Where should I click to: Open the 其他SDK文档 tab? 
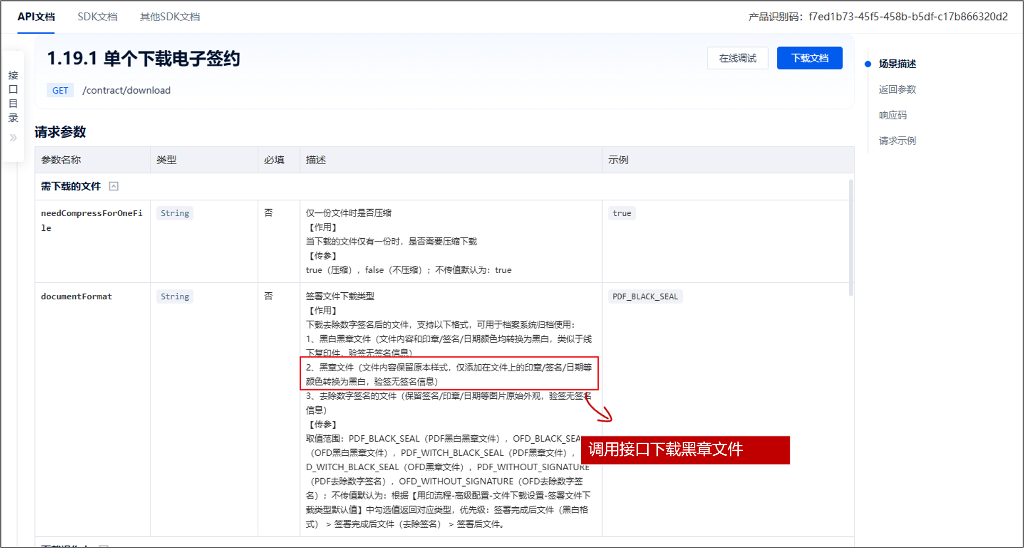170,17
